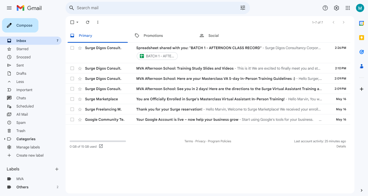Show search options in the search bar
This screenshot has height=196, width=368.
coord(243,8)
